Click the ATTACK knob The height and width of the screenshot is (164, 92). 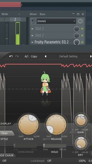tap(28, 125)
